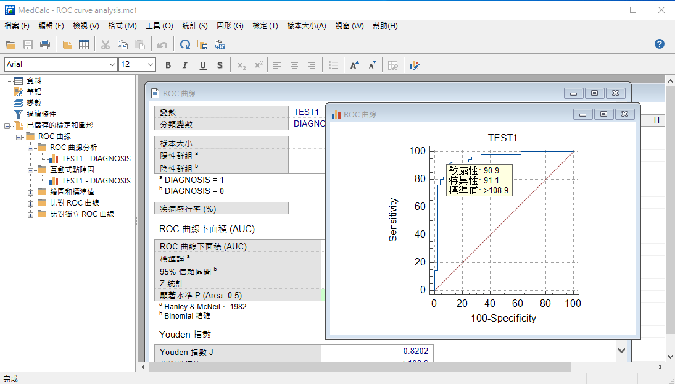Click the format graph icon in toolbar
This screenshot has width=675, height=384.
point(415,65)
